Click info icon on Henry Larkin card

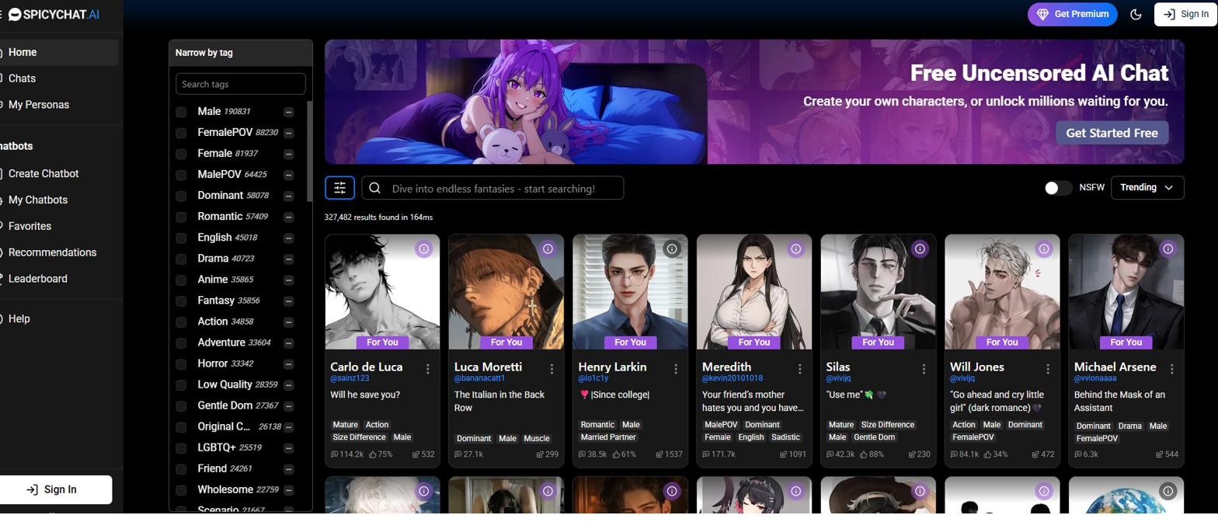tap(672, 249)
